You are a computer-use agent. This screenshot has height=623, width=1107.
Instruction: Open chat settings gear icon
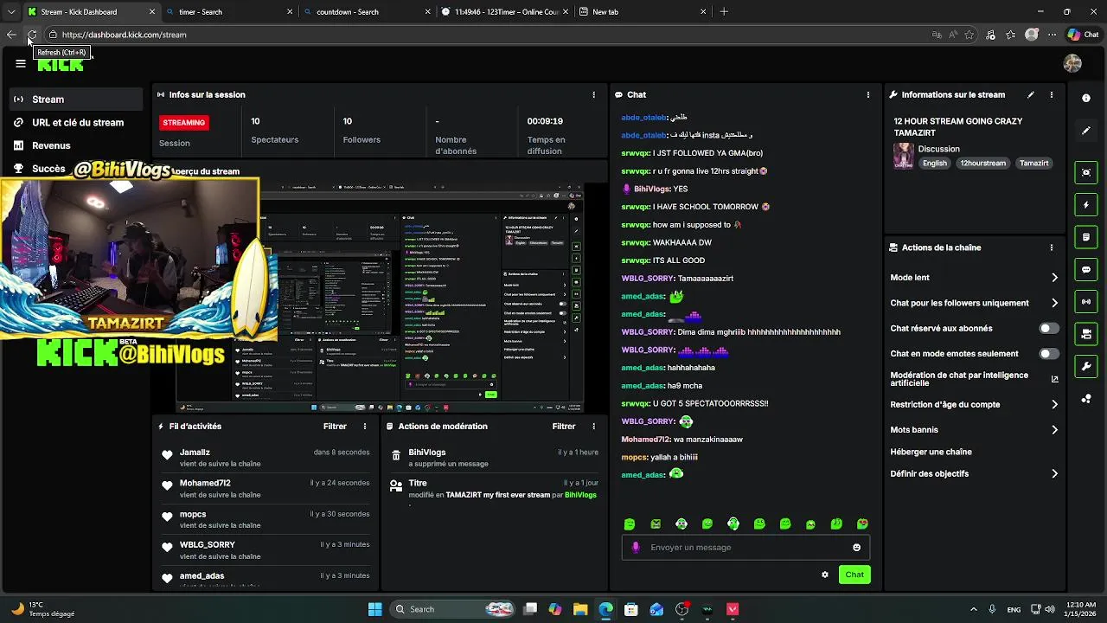coord(825,575)
